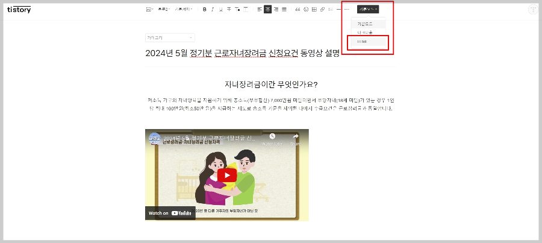
Task: Open the image attachment icon menu
Action: click(150, 10)
